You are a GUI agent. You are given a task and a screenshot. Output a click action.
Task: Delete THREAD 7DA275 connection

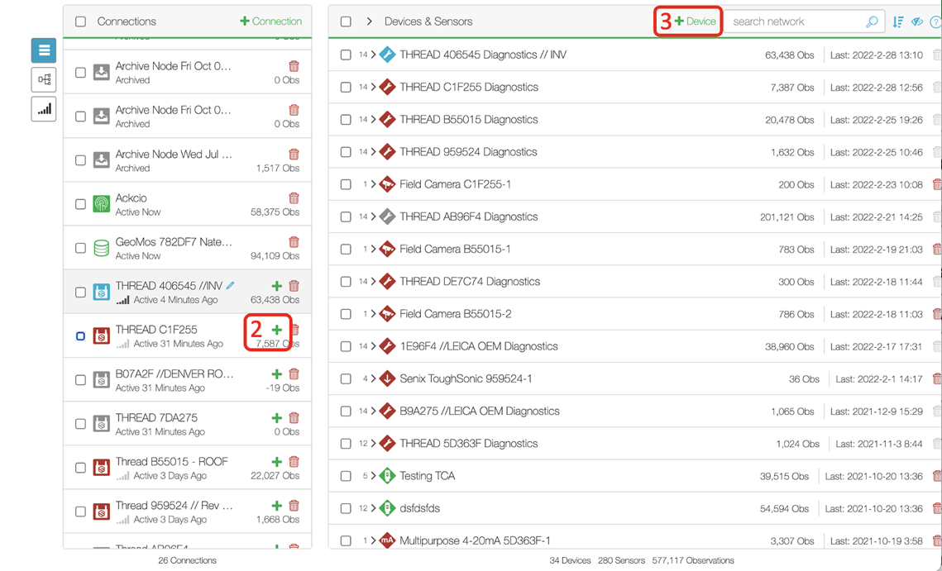click(294, 417)
